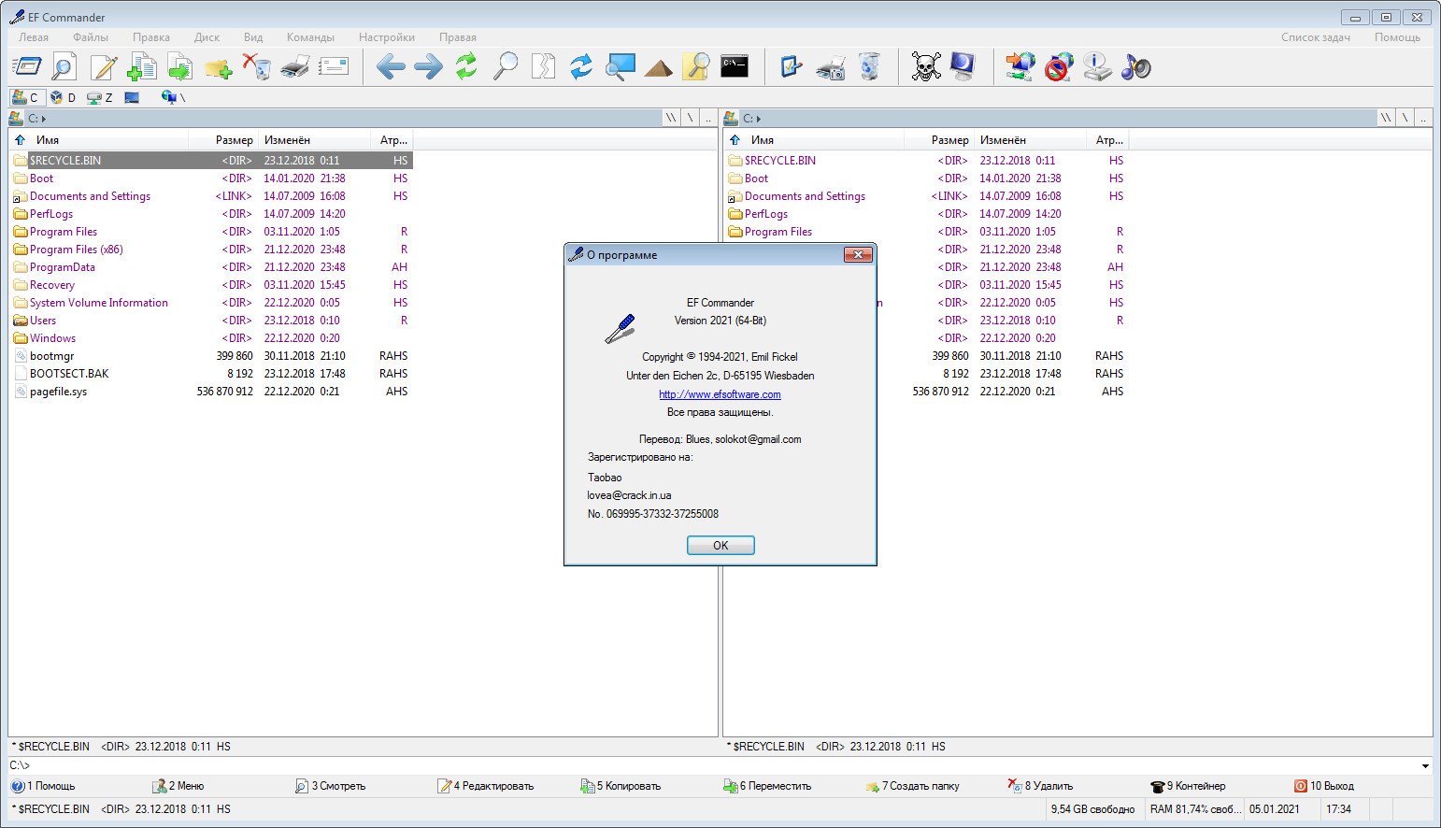
Task: Go back with the left arrow icon
Action: tap(391, 66)
